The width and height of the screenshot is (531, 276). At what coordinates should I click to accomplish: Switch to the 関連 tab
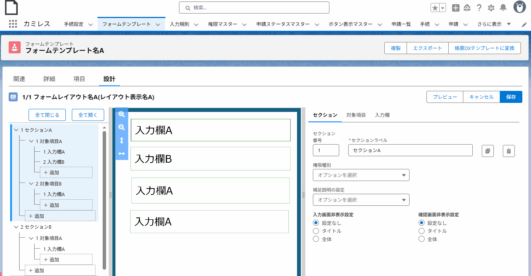tap(19, 79)
